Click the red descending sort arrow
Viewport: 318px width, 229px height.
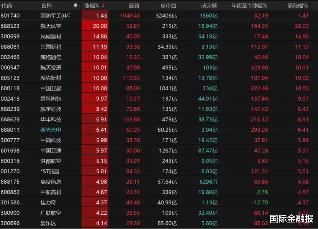[x=103, y=5]
